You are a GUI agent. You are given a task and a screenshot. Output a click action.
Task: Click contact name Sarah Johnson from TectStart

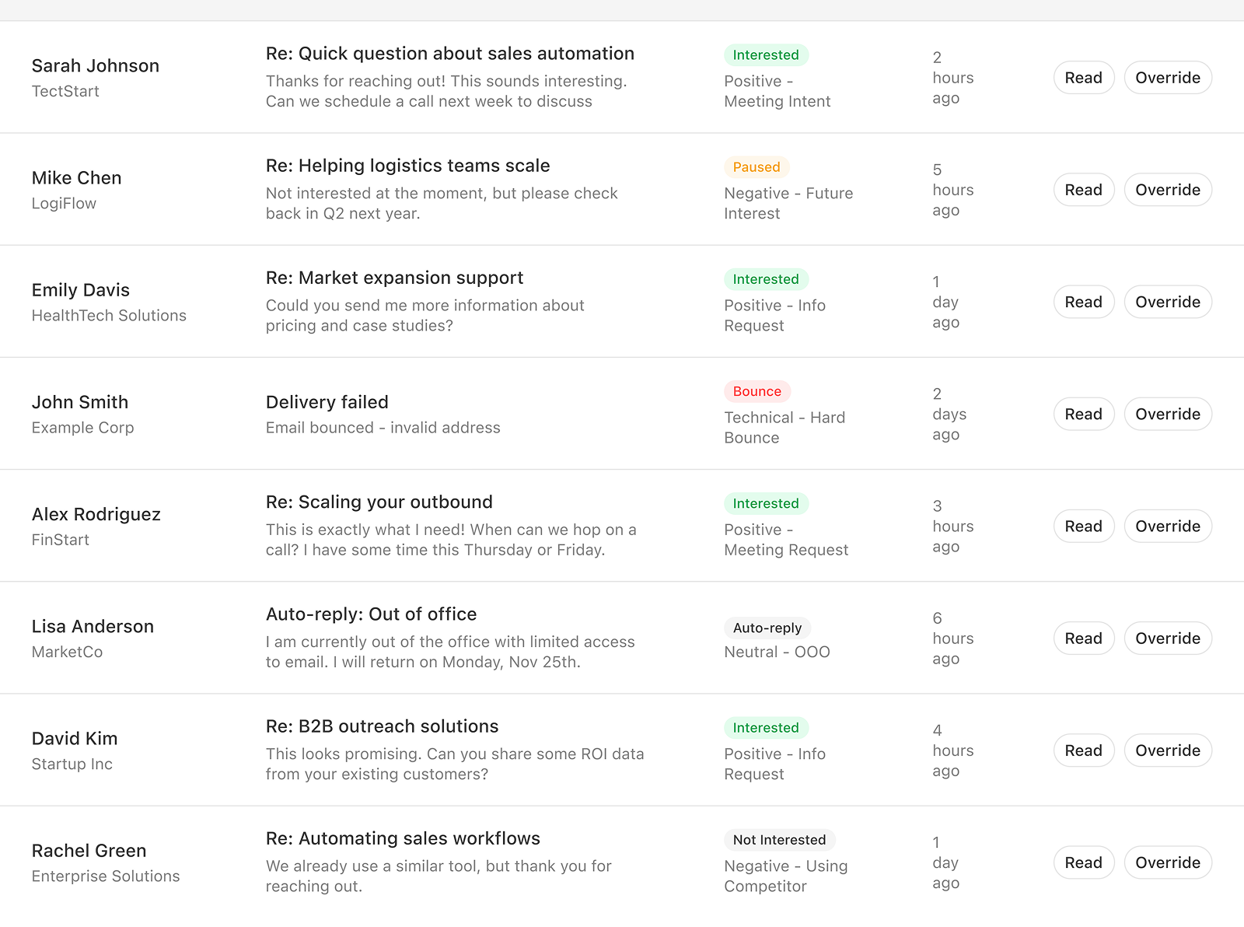tap(96, 66)
